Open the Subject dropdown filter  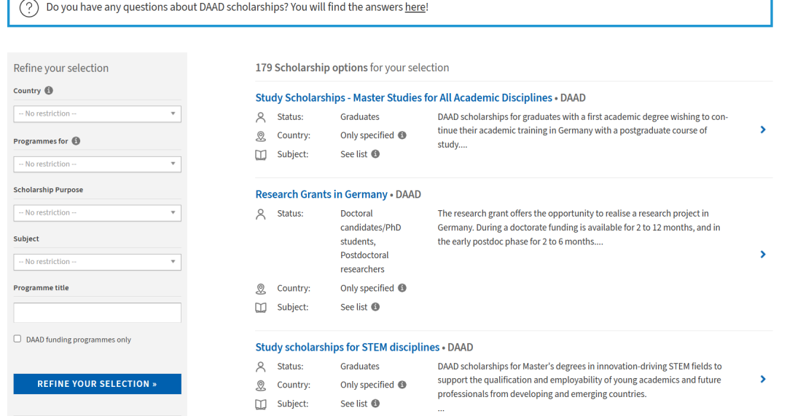click(x=97, y=262)
